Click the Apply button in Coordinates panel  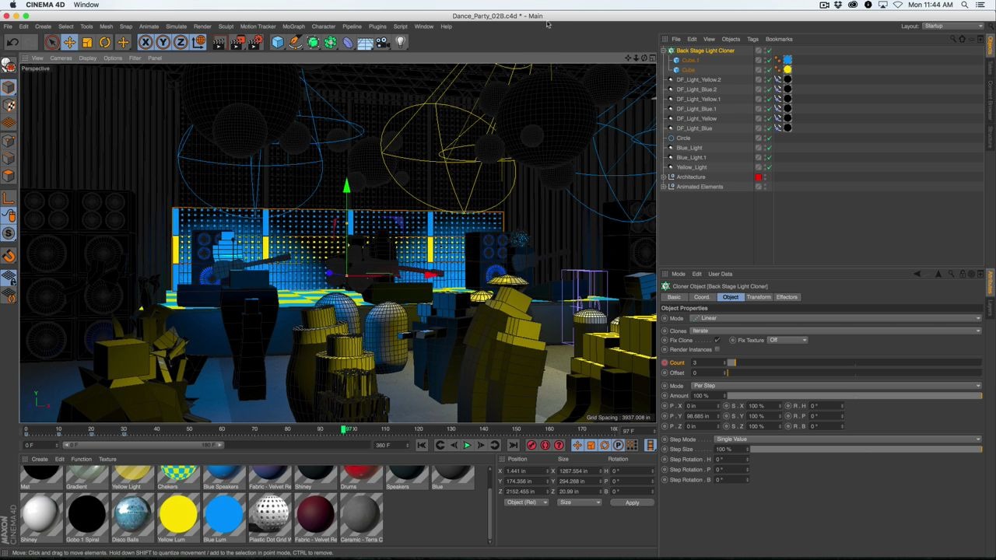click(x=632, y=502)
